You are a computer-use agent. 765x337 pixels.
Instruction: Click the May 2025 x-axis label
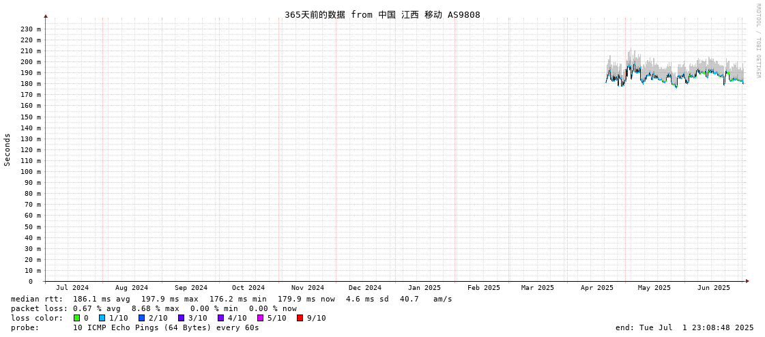654,288
